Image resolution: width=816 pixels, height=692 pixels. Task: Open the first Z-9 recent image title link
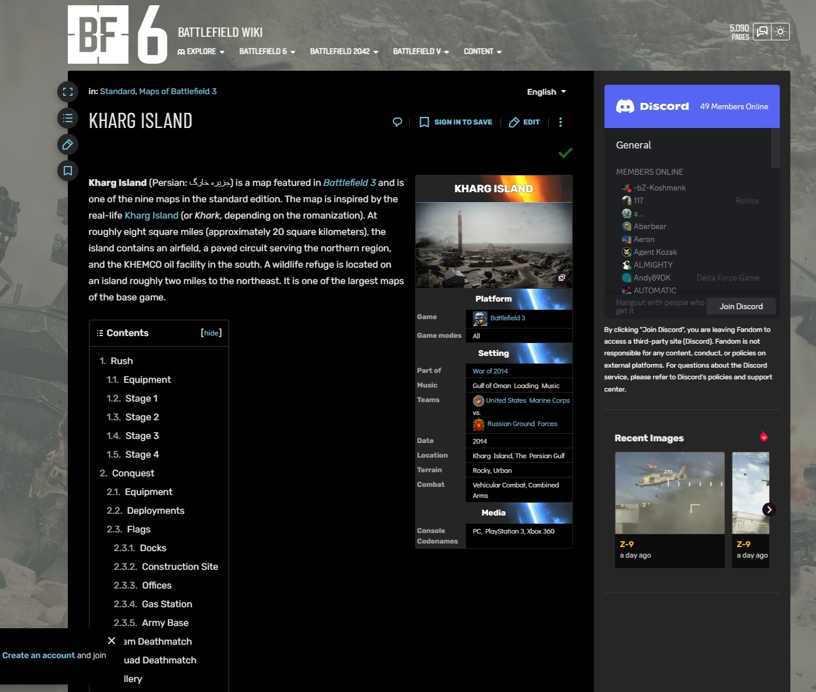627,544
